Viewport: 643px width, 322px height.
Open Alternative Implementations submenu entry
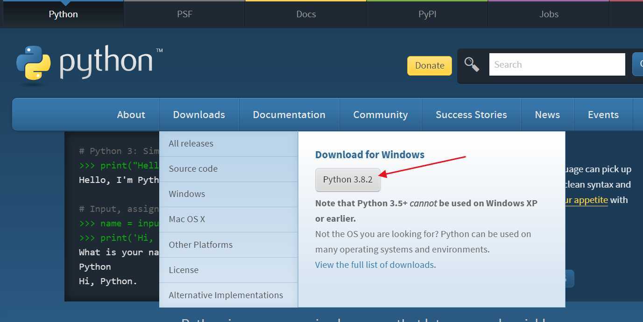pos(228,295)
